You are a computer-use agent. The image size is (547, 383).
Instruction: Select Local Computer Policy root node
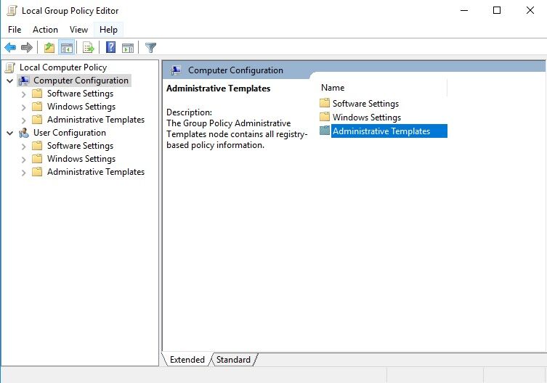pos(63,67)
